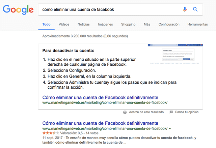The image size is (216, 148).
Task: Open the featured snippet title link
Action: 100,97
